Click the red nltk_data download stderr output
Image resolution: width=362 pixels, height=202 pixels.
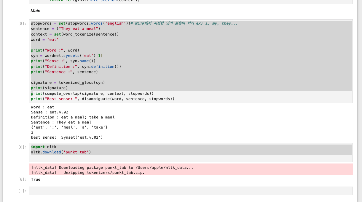click(191, 169)
